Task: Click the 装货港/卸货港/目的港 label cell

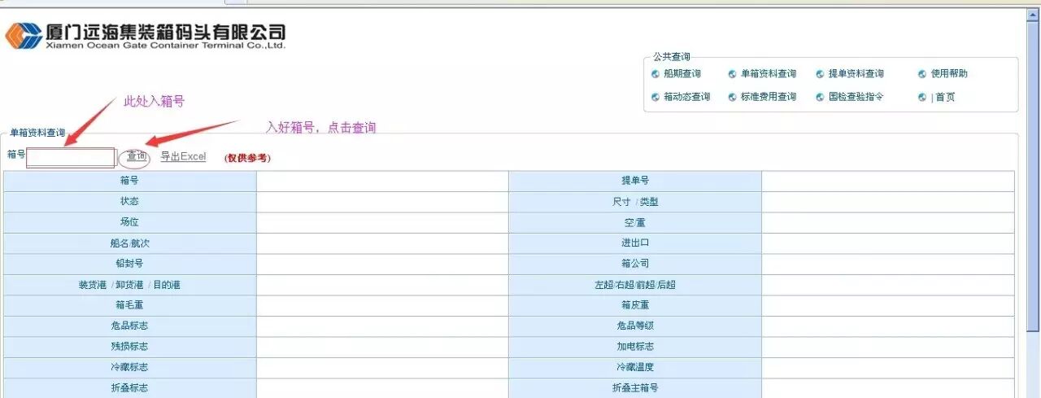Action: pos(130,285)
